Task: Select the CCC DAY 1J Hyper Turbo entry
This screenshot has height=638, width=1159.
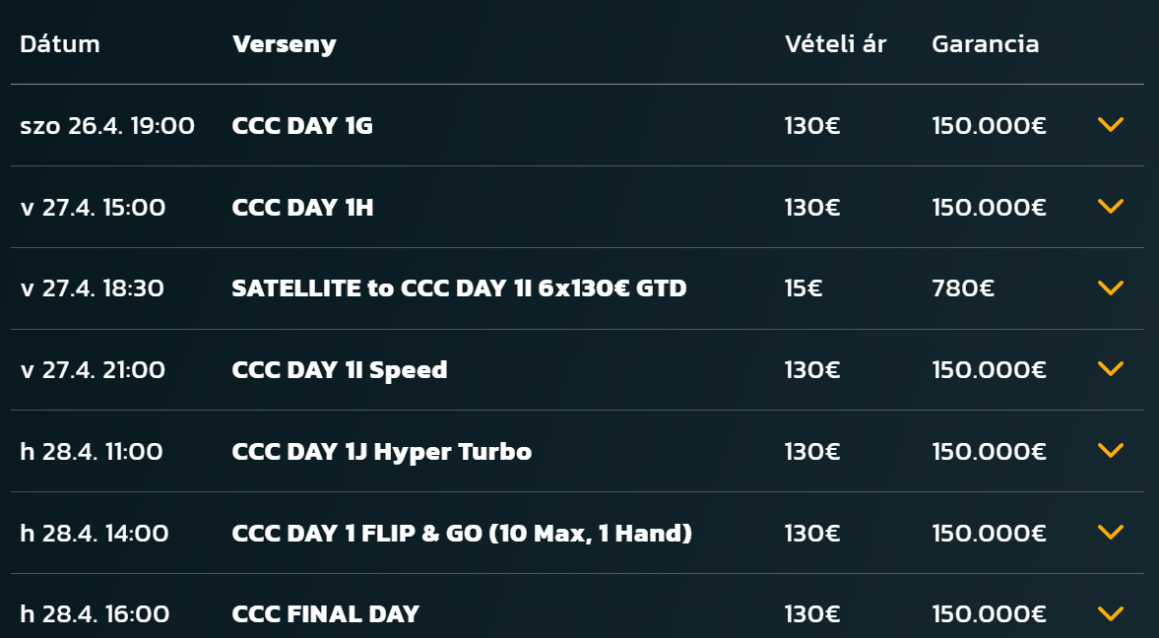Action: (x=382, y=452)
